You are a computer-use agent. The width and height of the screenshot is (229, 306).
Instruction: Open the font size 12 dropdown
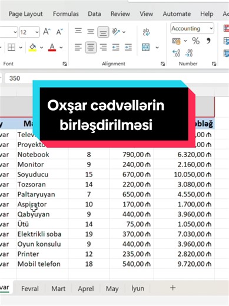[x=37, y=32]
